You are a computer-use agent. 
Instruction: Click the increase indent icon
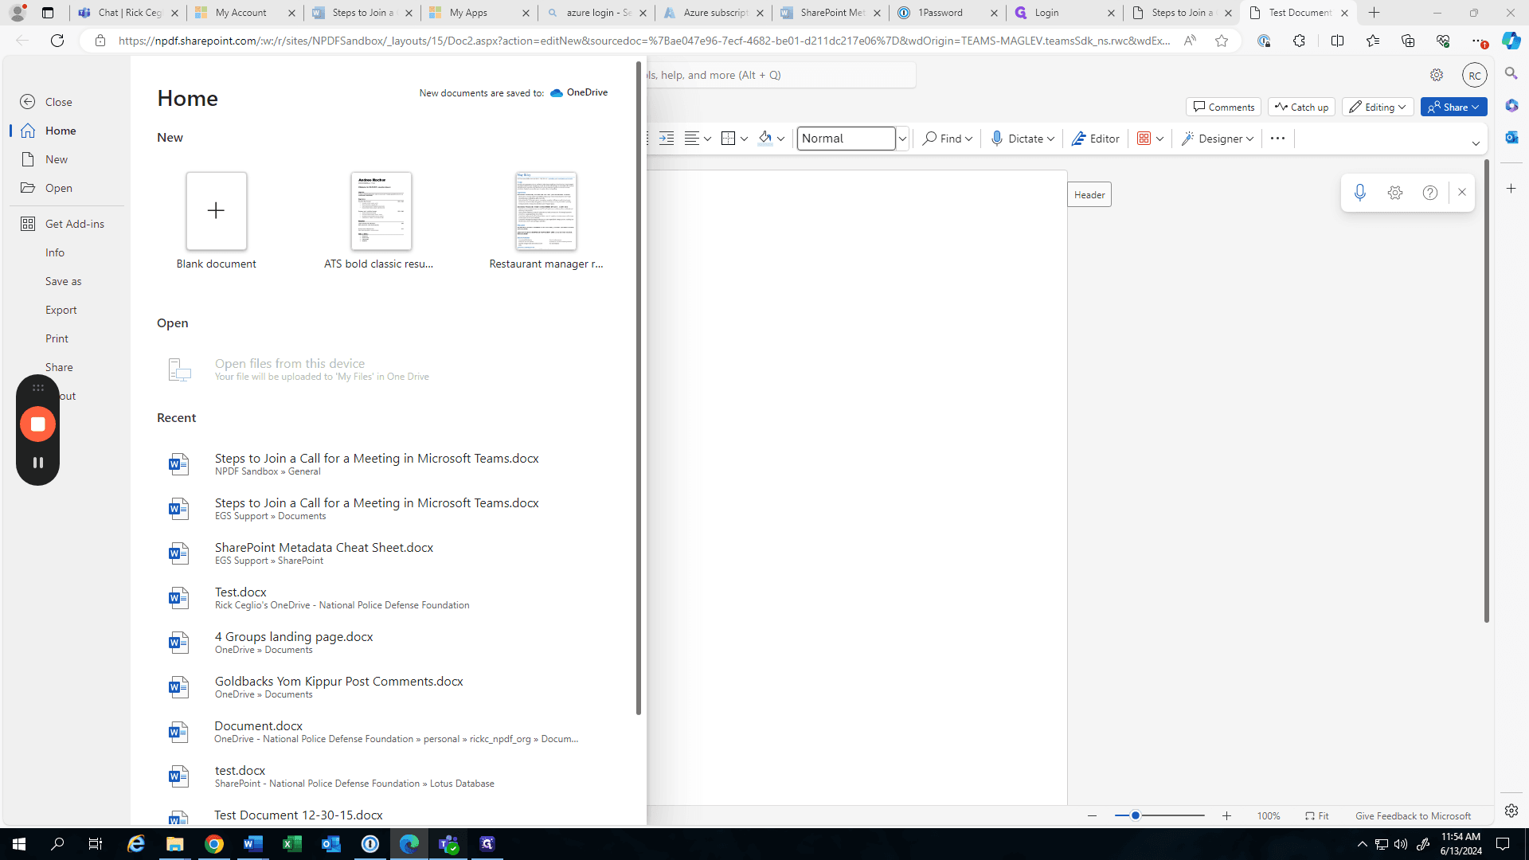[667, 139]
